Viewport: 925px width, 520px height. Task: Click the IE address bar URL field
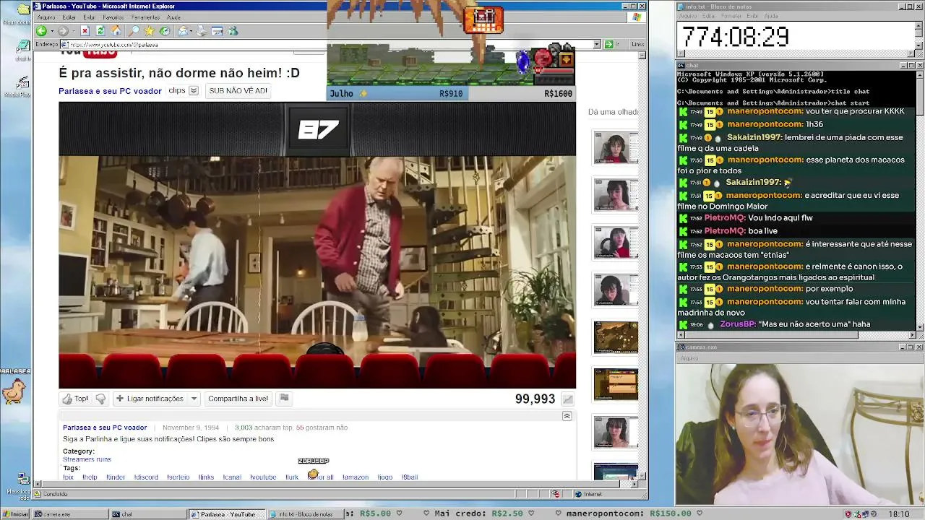pos(329,44)
